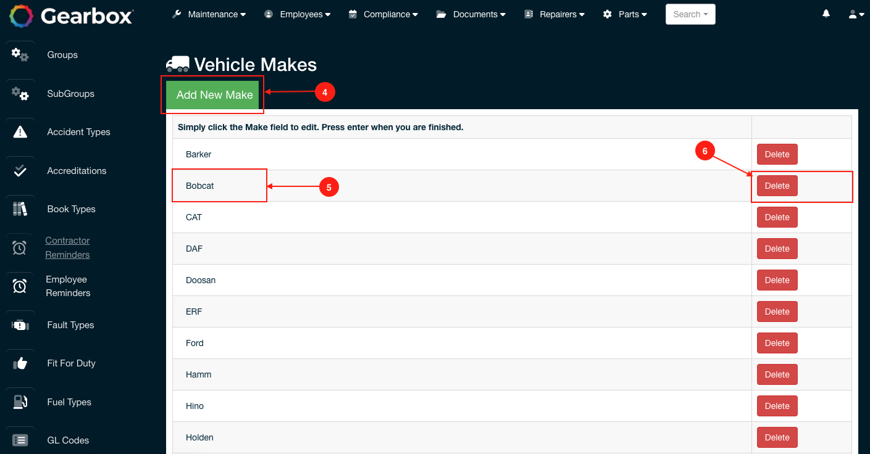Click the Accident Types warning triangle icon
This screenshot has height=454, width=870.
pyautogui.click(x=20, y=132)
